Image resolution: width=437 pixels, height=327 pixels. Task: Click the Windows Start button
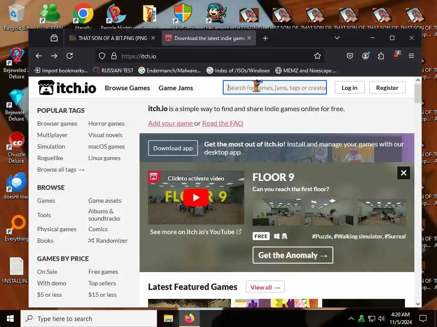(x=10, y=318)
